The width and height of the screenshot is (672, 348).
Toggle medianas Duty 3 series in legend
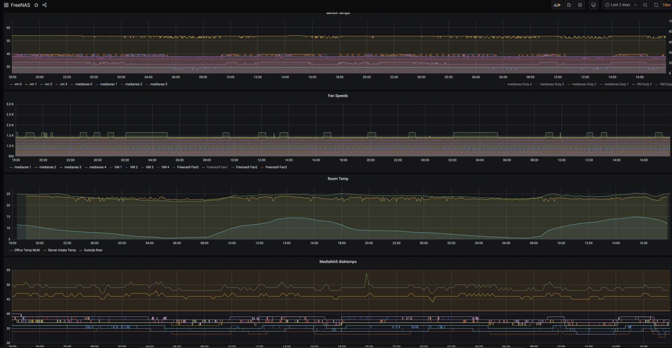(552, 84)
